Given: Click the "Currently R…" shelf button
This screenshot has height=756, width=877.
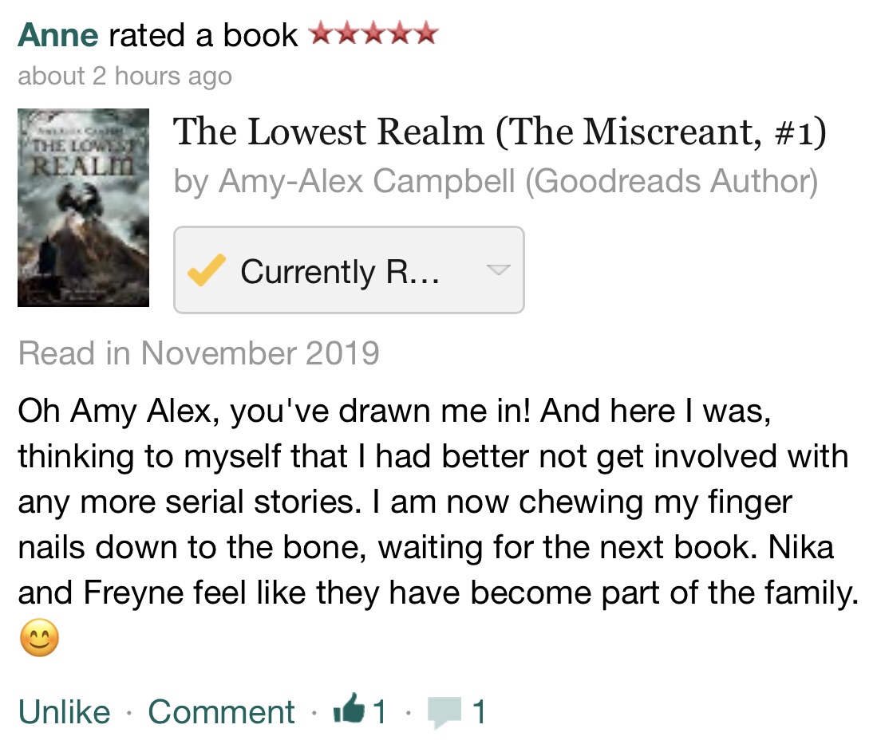Looking at the screenshot, I should (339, 271).
